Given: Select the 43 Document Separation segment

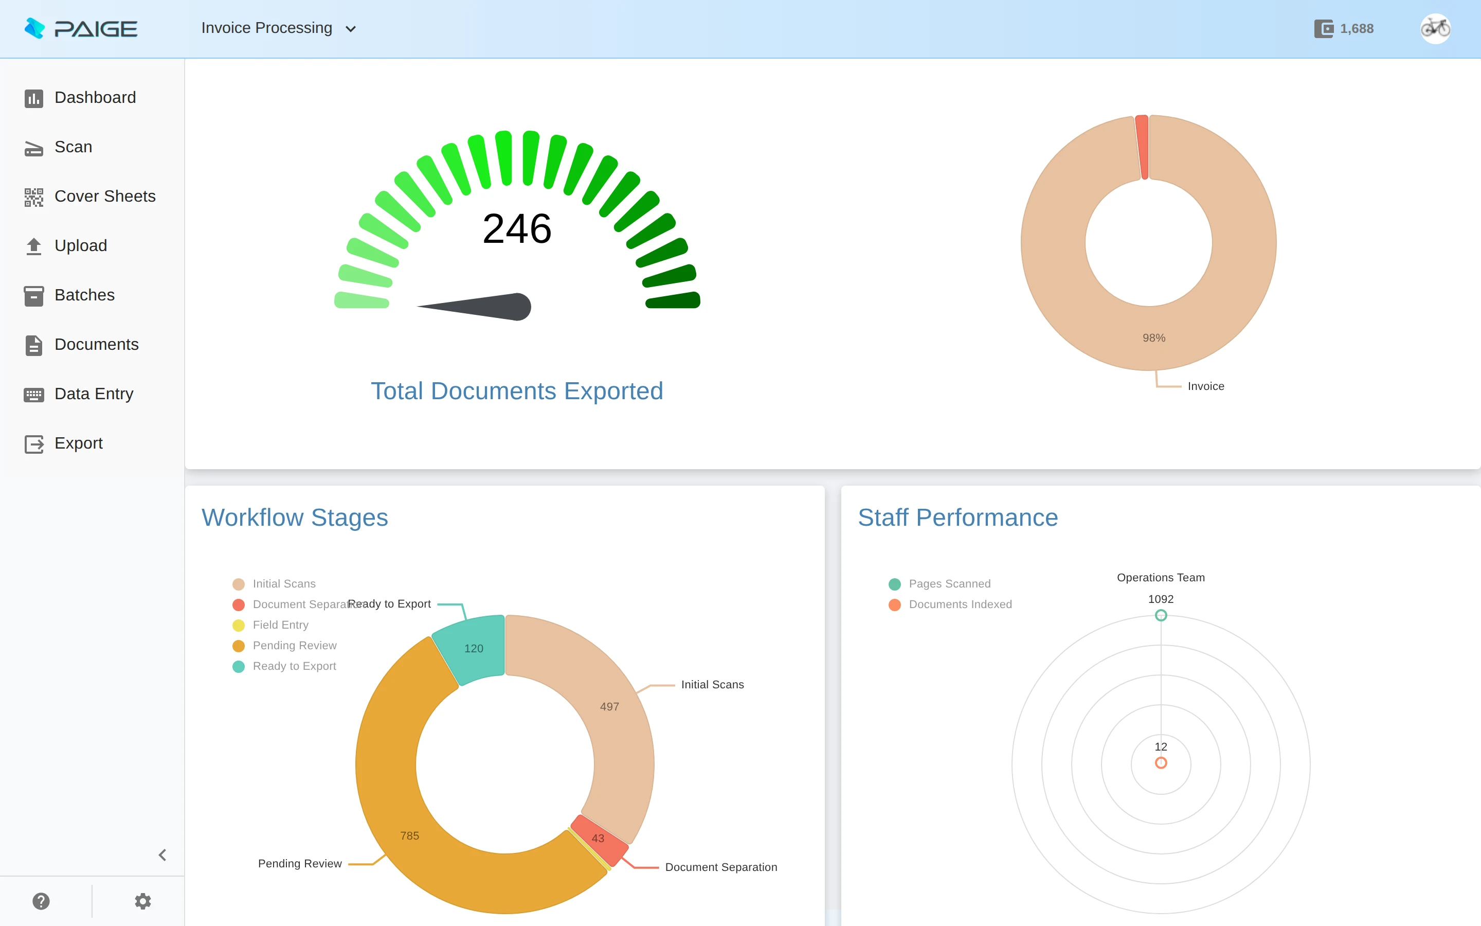Looking at the screenshot, I should point(598,839).
